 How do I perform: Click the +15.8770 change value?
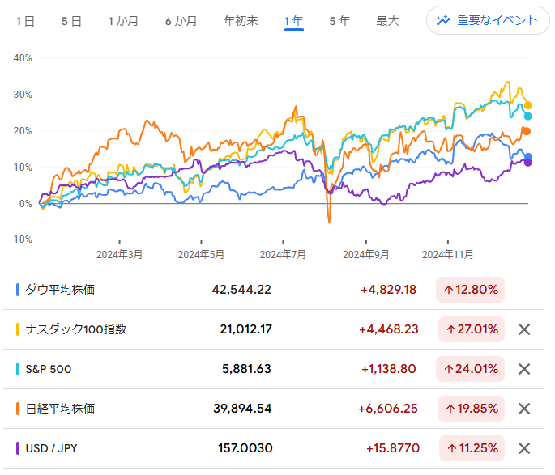393,448
